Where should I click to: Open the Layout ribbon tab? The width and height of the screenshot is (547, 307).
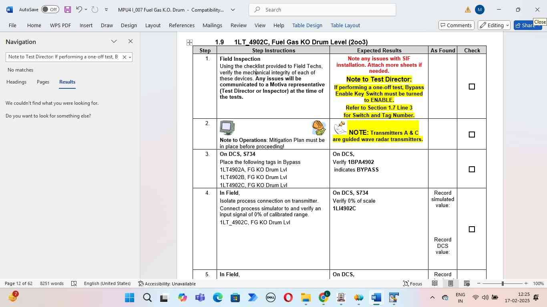[x=153, y=25]
